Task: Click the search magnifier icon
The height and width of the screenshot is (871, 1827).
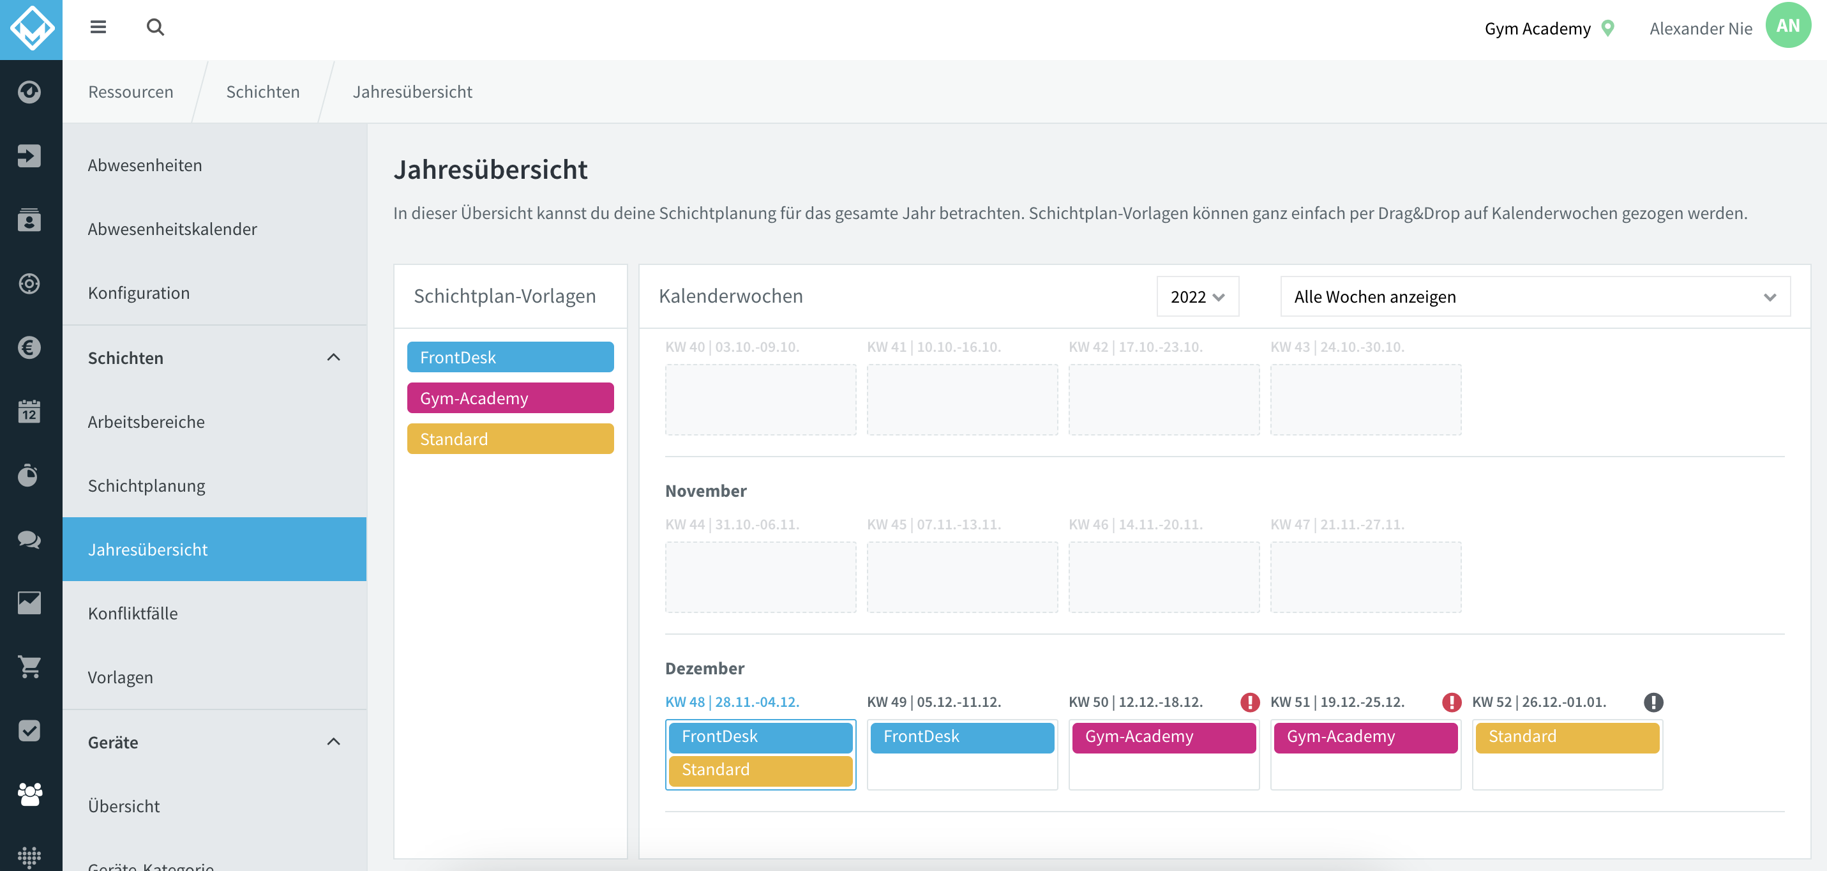Action: point(155,27)
